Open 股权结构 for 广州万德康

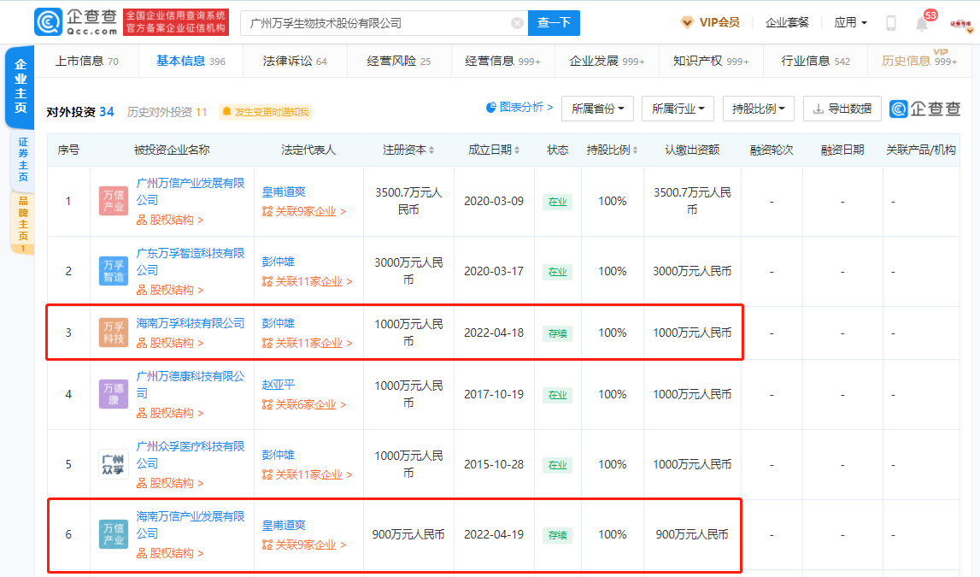coord(170,413)
